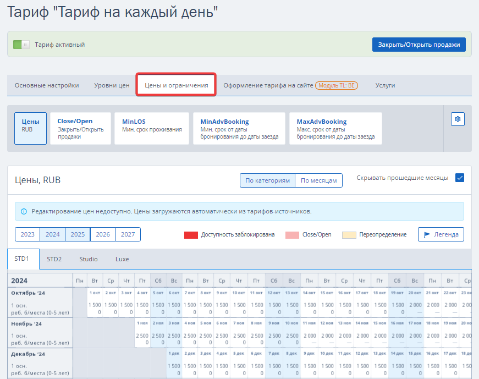The height and width of the screenshot is (379, 479).
Task: Switch to the Studio room category tab
Action: [88, 259]
